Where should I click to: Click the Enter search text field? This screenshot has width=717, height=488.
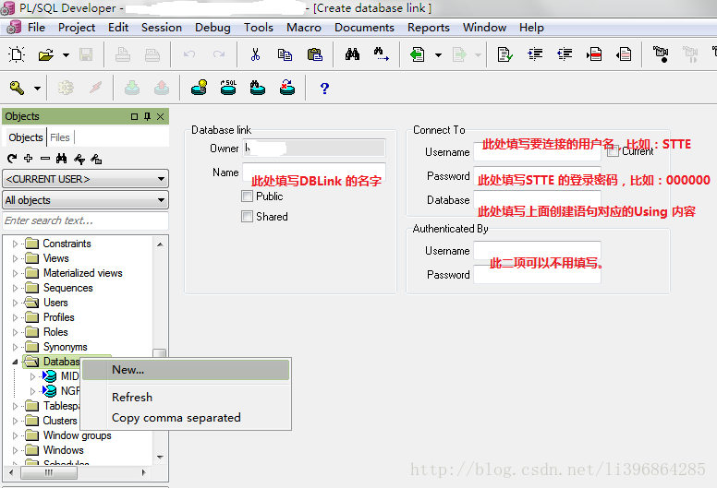(x=86, y=220)
